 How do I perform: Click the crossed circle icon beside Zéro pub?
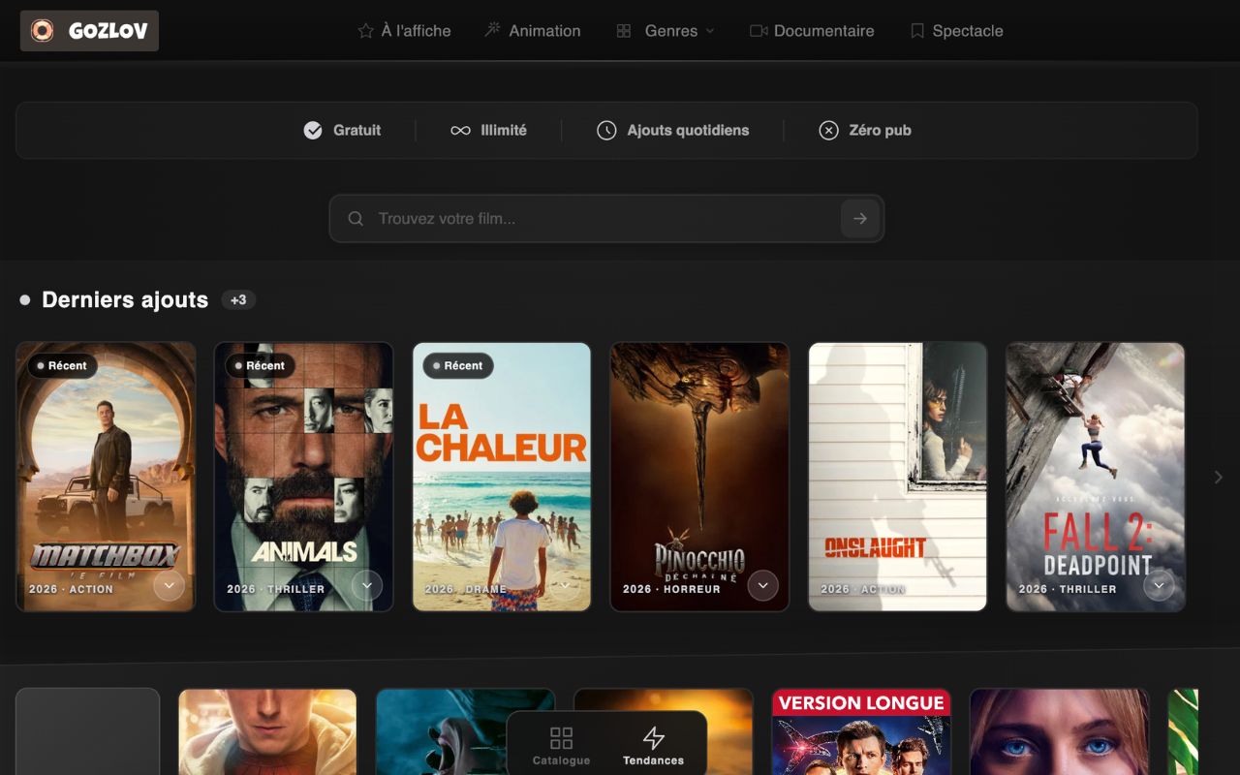[828, 131]
